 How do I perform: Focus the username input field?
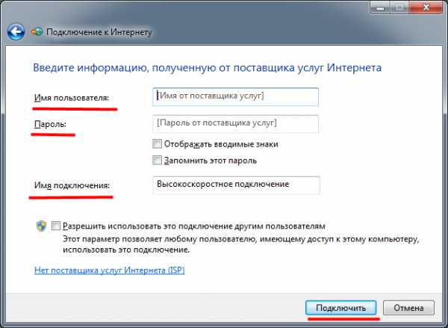(235, 96)
